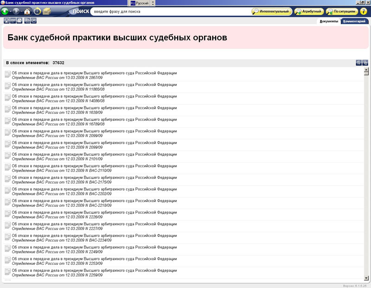This screenshot has width=371, height=288.
Task: Click the green Back navigation arrow
Action: pos(5,11)
